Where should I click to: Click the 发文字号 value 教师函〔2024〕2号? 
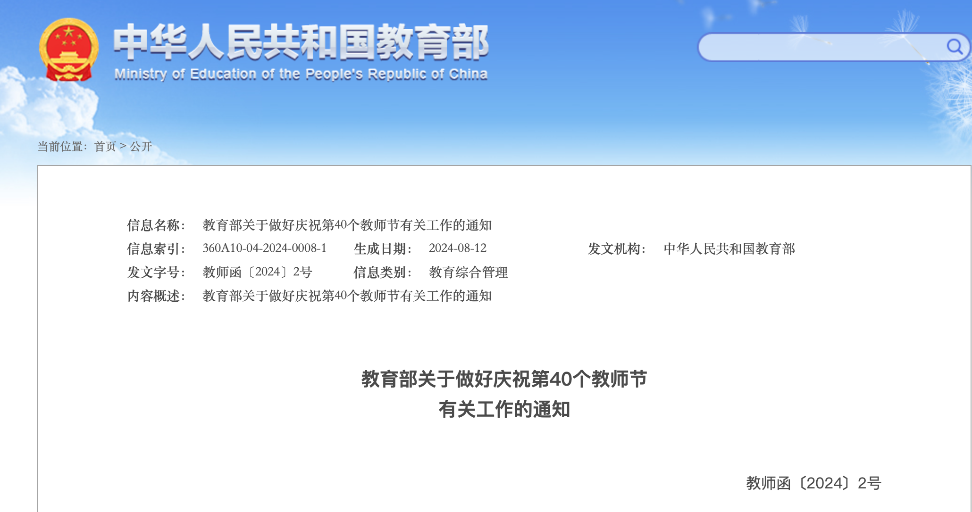[x=257, y=272]
